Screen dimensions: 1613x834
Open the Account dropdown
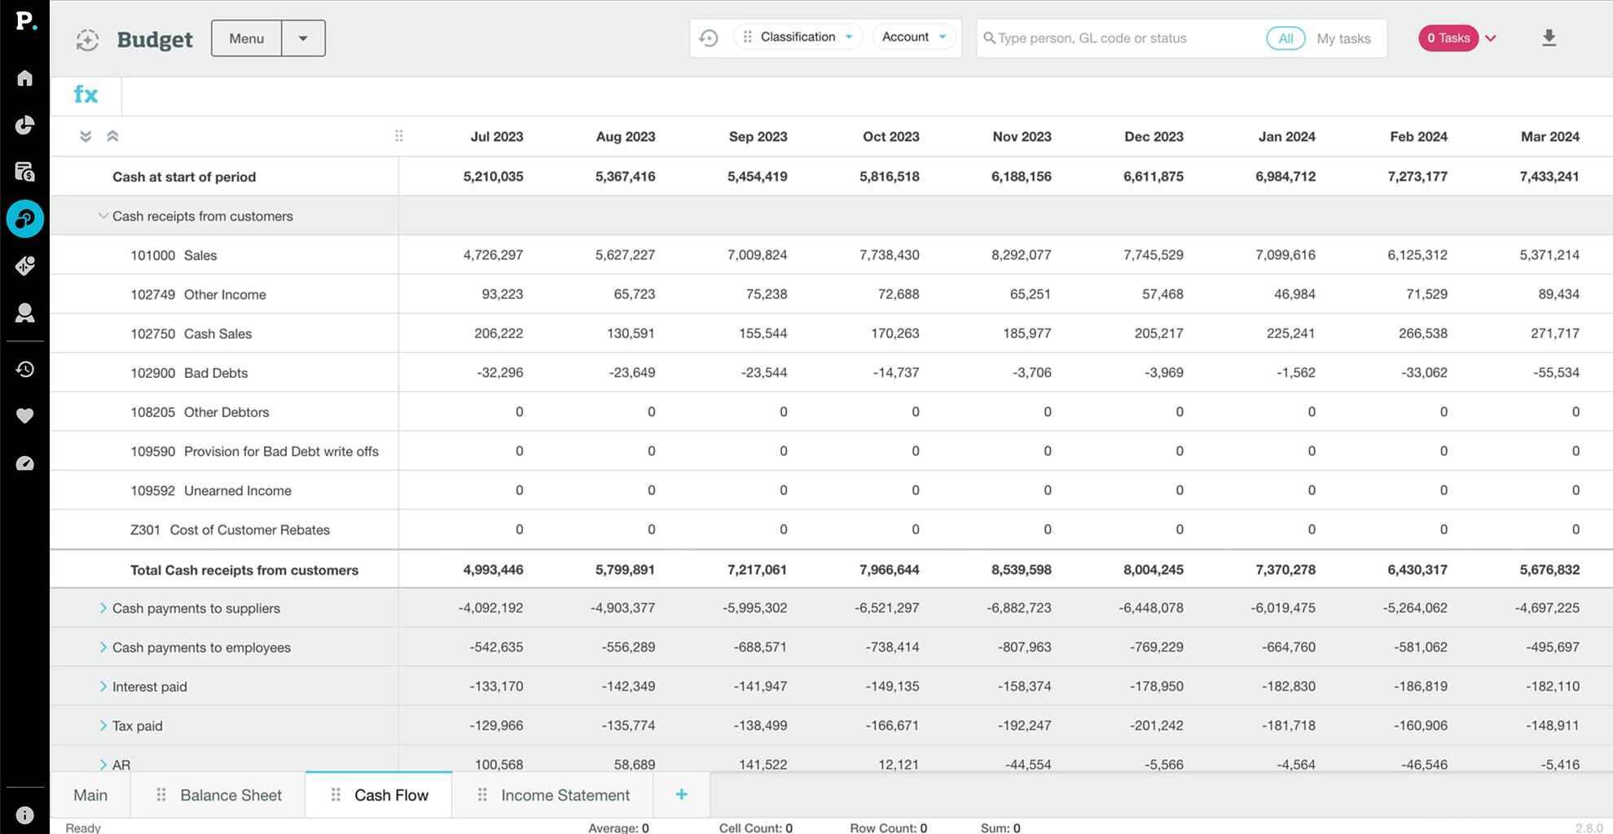pos(913,37)
